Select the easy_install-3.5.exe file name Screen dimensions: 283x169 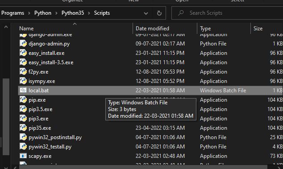[51, 62]
